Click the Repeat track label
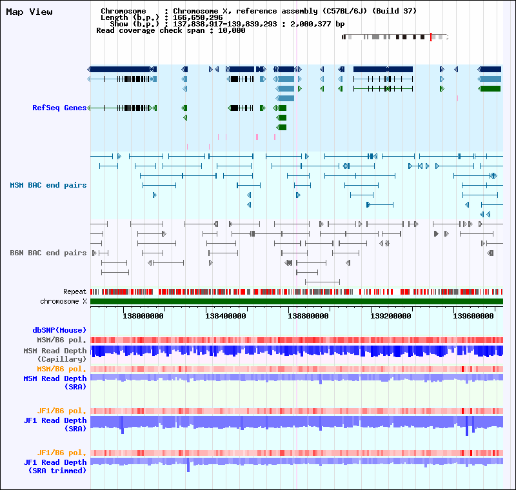This screenshot has height=490, width=516. pyautogui.click(x=75, y=291)
